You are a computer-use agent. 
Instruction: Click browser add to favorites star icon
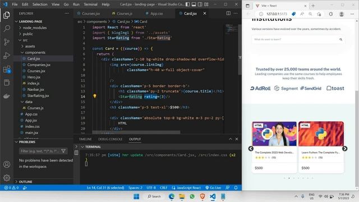(319, 14)
